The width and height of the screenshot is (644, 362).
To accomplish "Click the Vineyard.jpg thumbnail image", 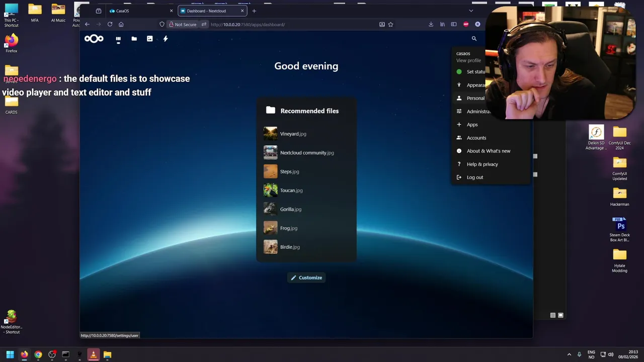I will [270, 134].
